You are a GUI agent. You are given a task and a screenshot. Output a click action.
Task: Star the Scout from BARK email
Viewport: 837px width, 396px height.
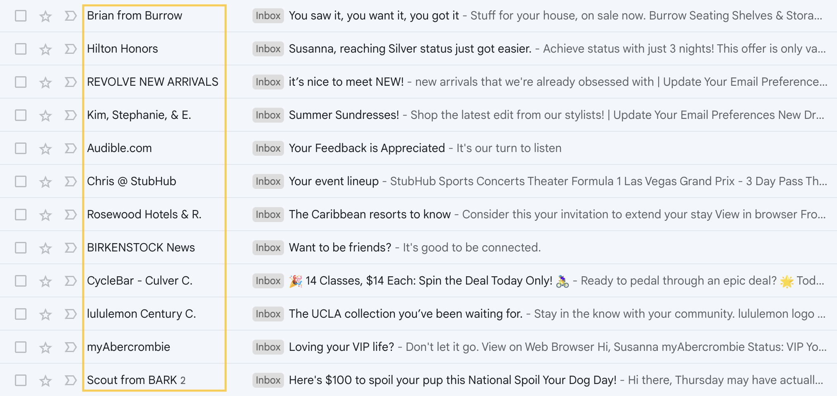45,381
